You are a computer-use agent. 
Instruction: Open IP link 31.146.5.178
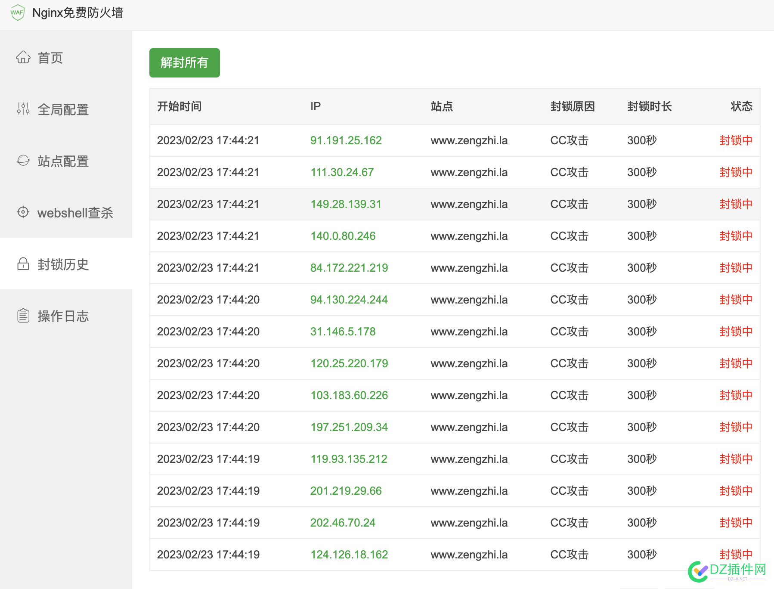click(343, 332)
